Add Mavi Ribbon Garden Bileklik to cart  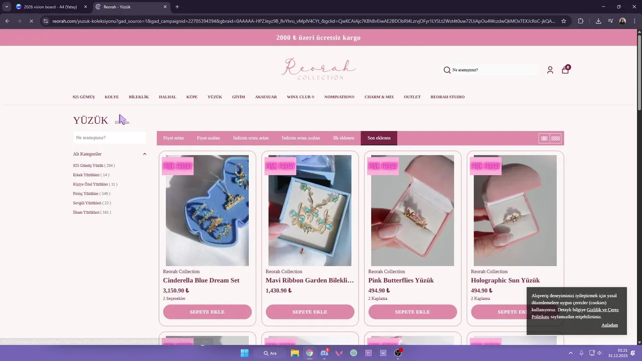tap(310, 312)
